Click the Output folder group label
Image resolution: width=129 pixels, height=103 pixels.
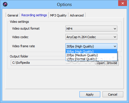(x=19, y=56)
